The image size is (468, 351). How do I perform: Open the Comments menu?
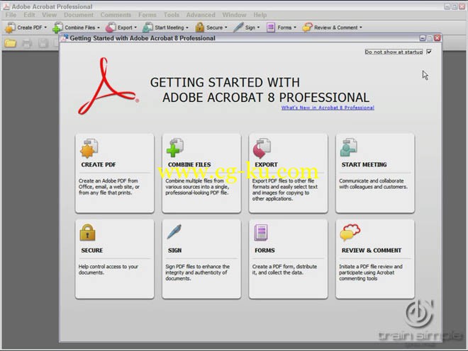[116, 15]
